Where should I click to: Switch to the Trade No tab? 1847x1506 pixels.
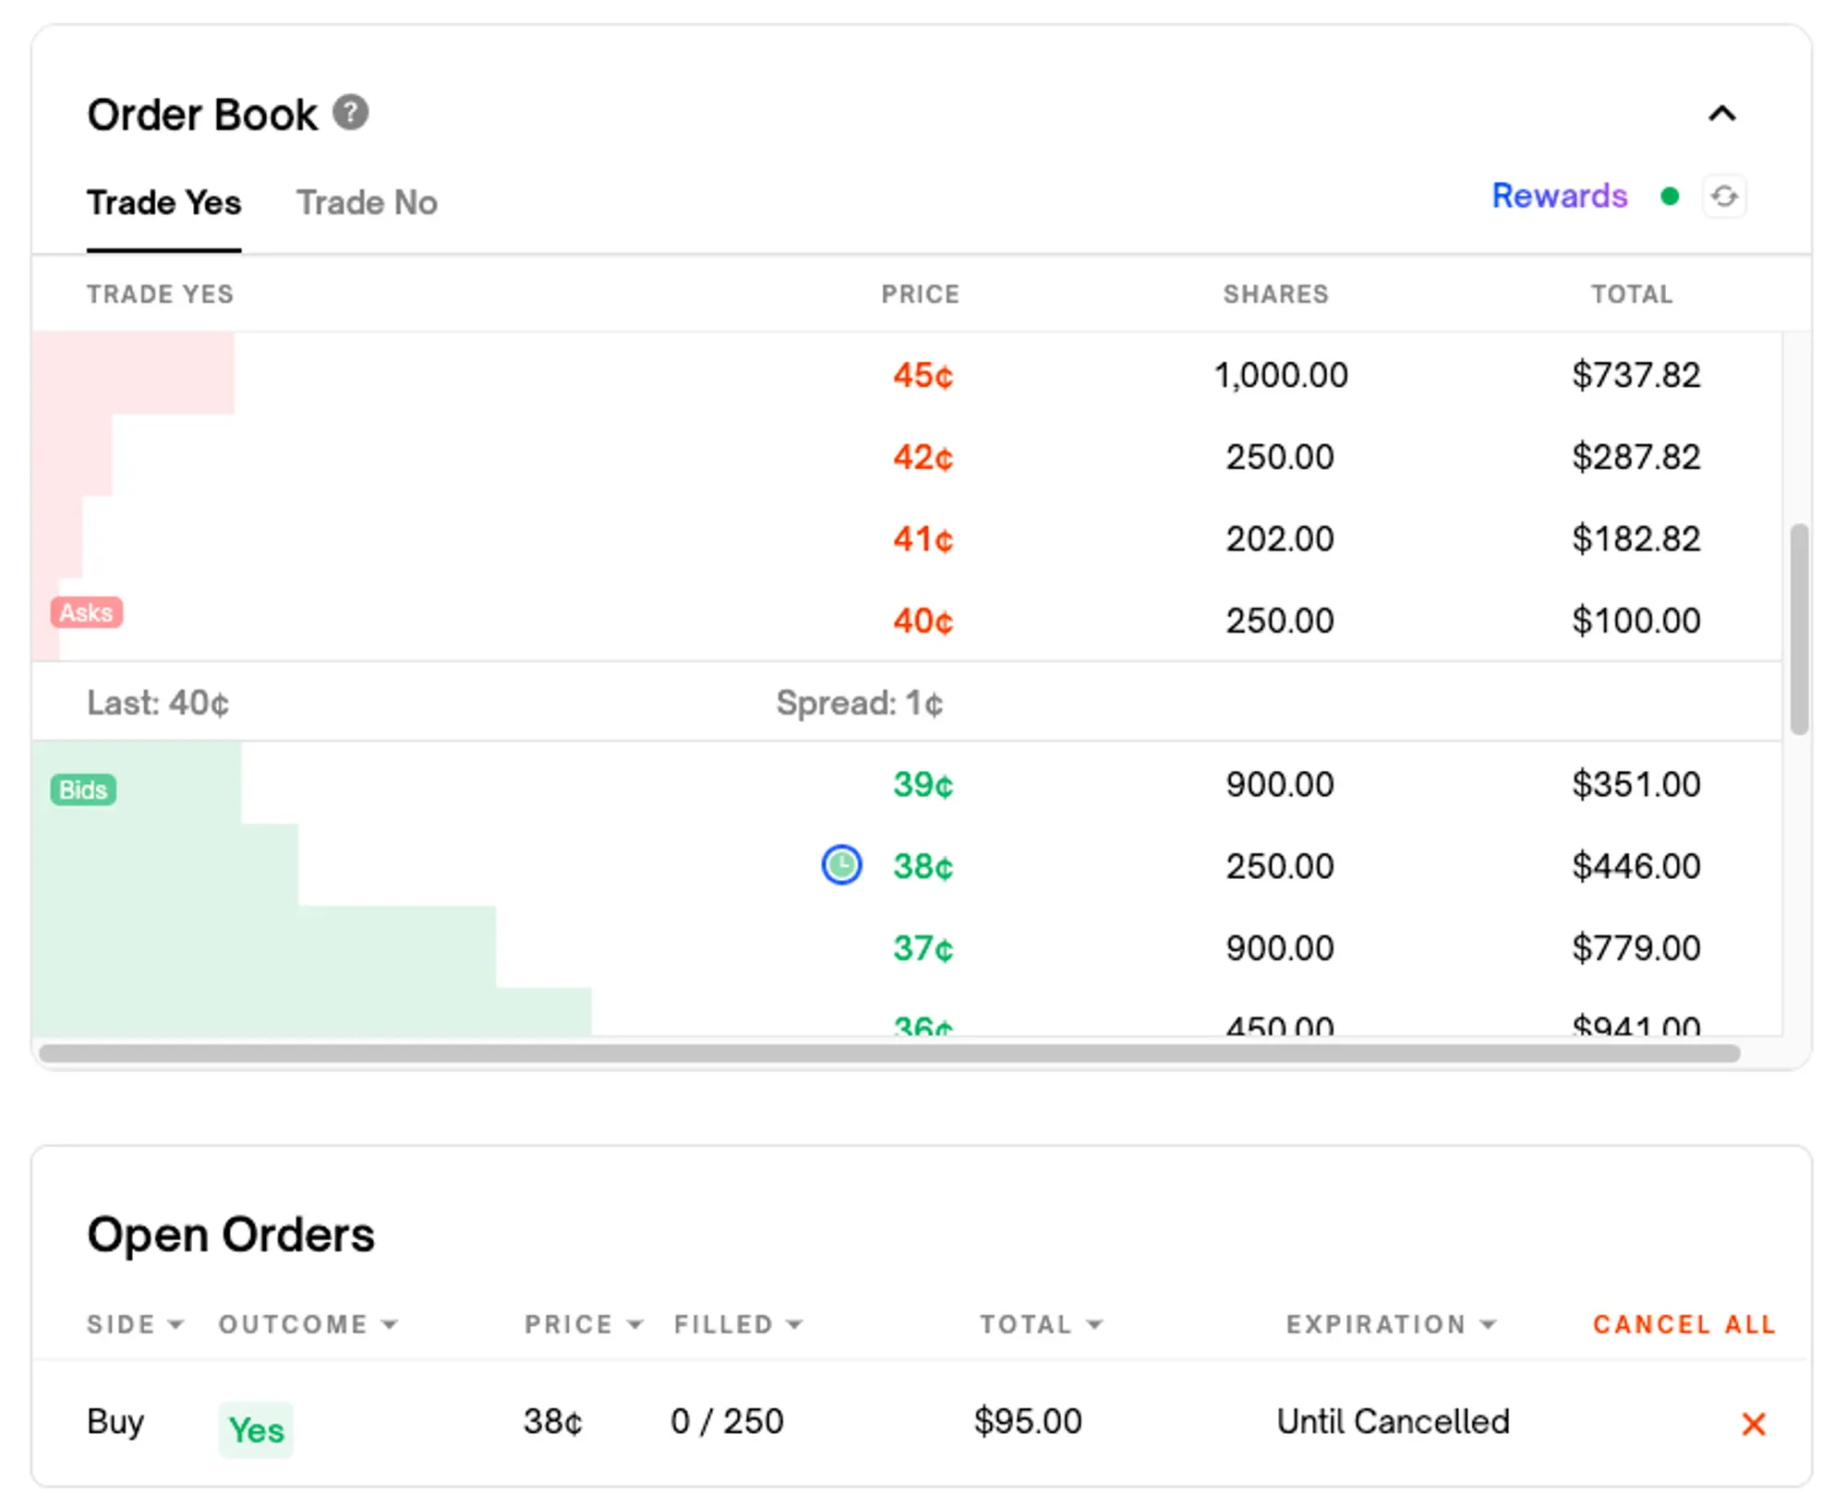click(367, 202)
